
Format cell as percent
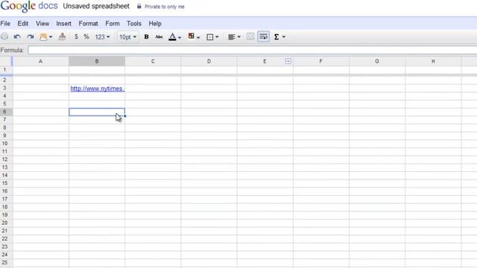click(x=86, y=36)
